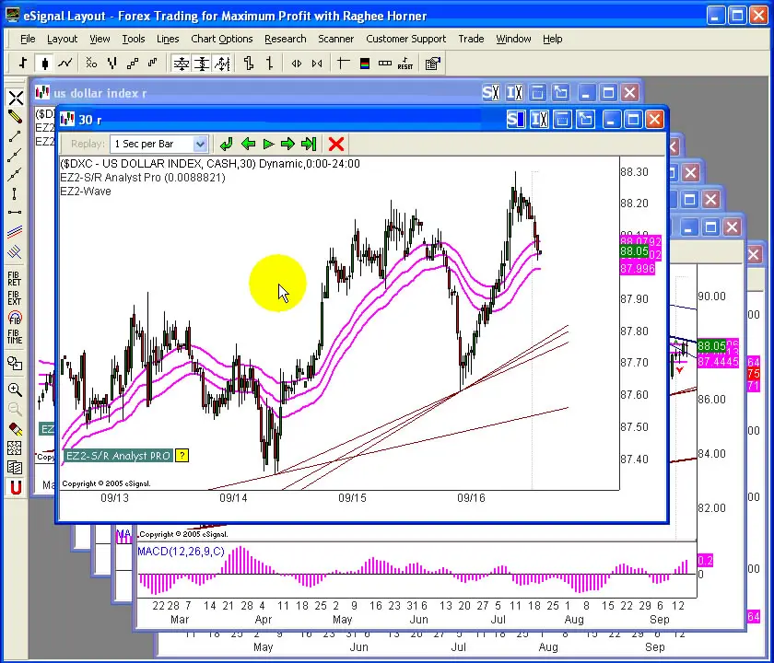Toggle interval link I button on 30 r window
The image size is (774, 663).
coord(539,120)
